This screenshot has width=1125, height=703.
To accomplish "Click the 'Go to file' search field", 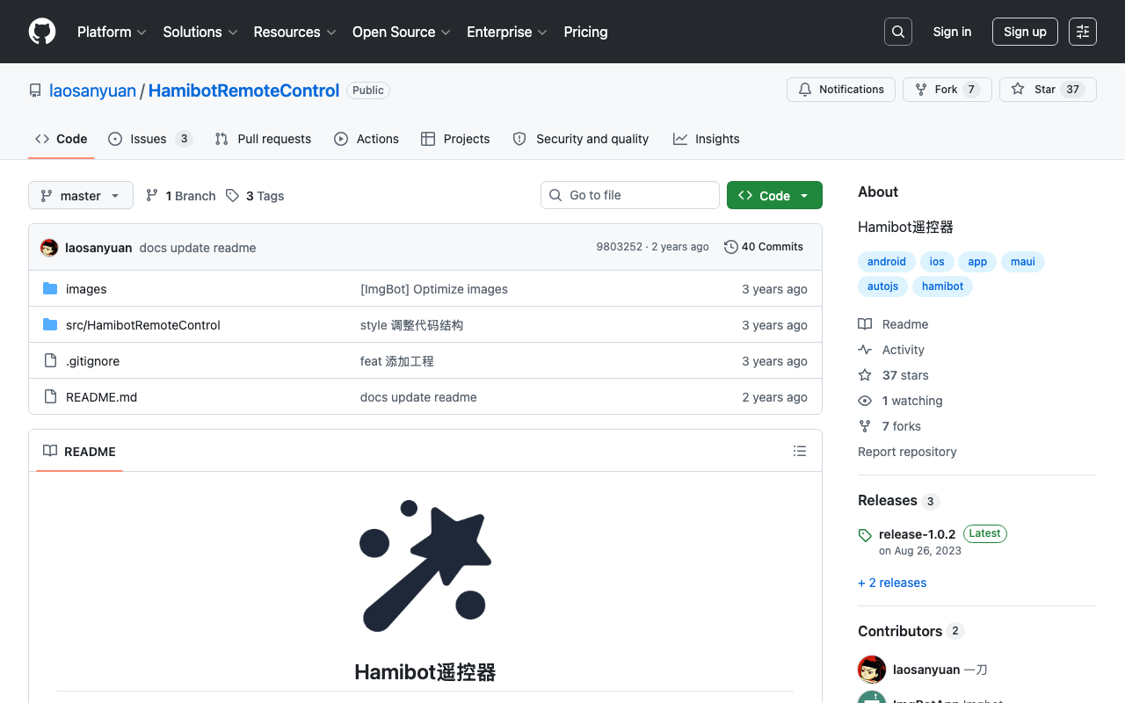I will point(630,195).
